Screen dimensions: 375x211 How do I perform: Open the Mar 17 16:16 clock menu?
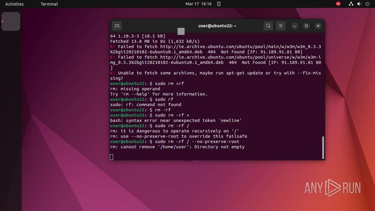pyautogui.click(x=198, y=4)
